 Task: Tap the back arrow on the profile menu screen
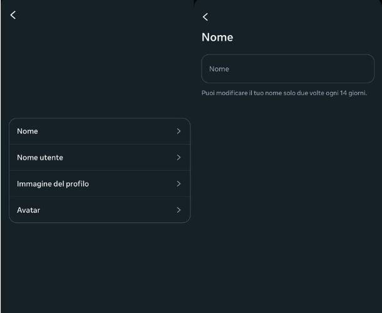(13, 15)
